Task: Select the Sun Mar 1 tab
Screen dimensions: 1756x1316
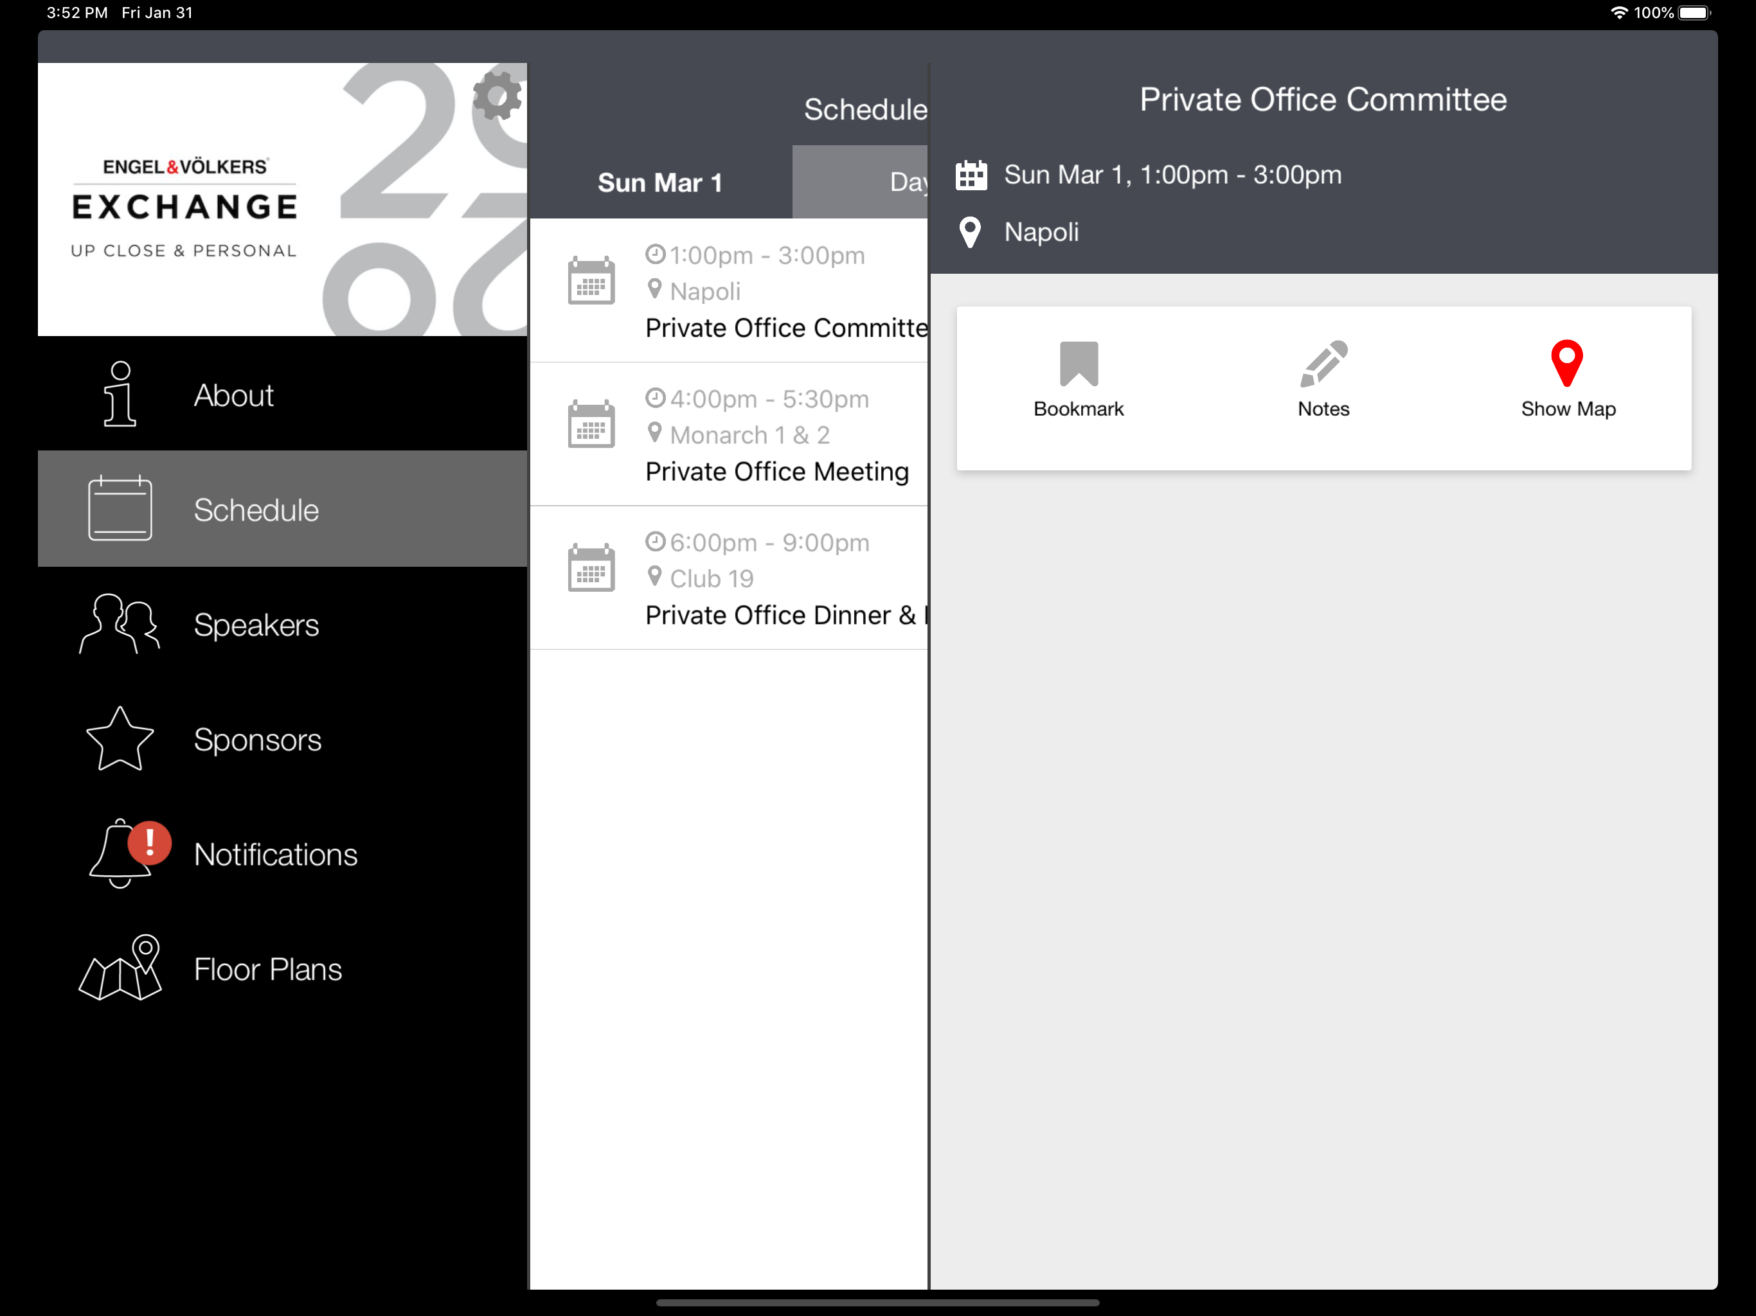Action: [661, 182]
